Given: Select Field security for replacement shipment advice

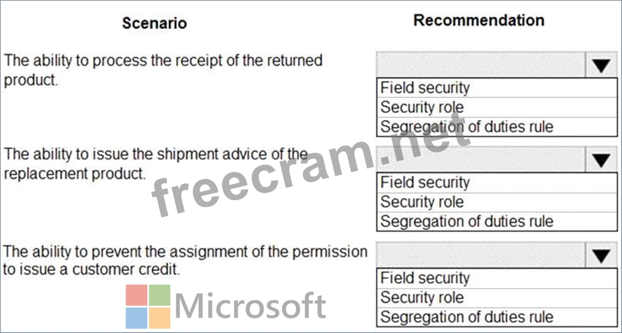Looking at the screenshot, I should (x=425, y=182).
